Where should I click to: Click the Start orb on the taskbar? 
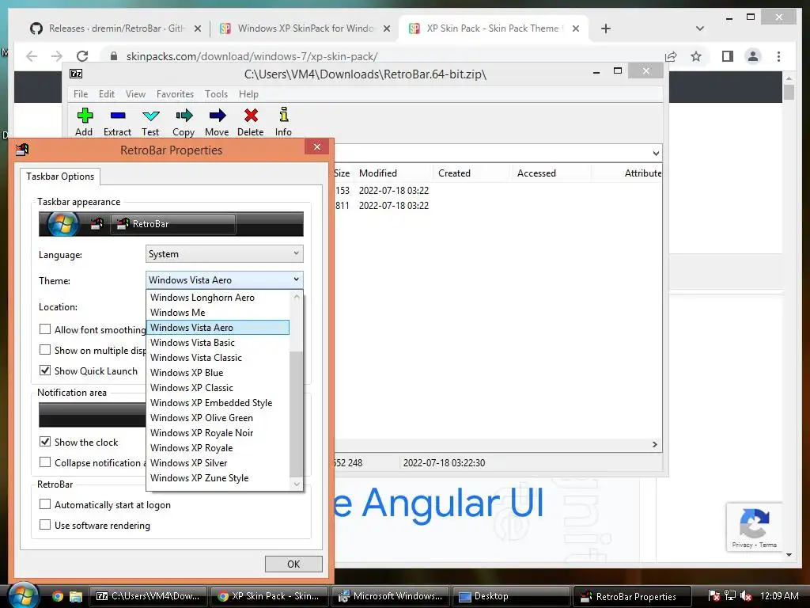pos(23,595)
